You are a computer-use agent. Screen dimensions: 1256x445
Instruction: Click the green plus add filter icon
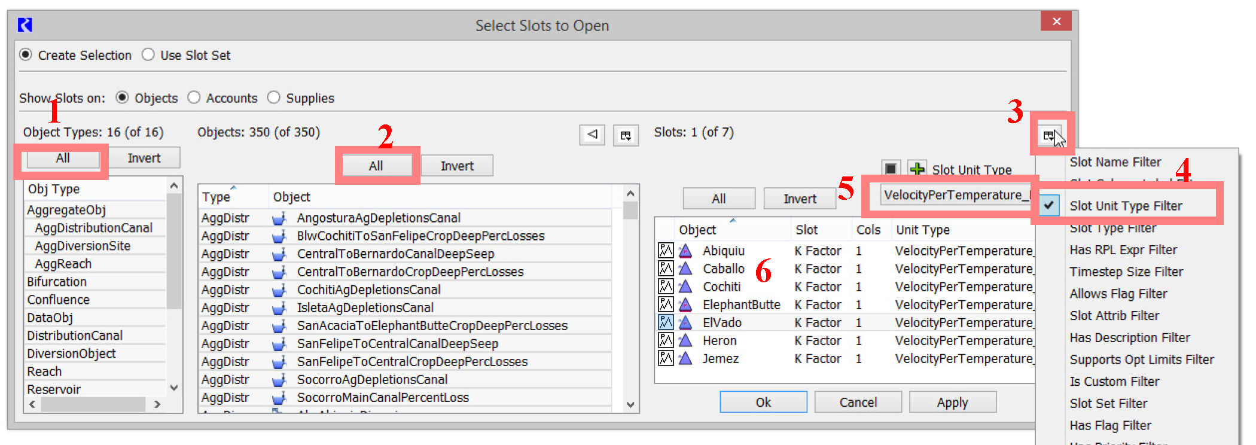pos(916,169)
